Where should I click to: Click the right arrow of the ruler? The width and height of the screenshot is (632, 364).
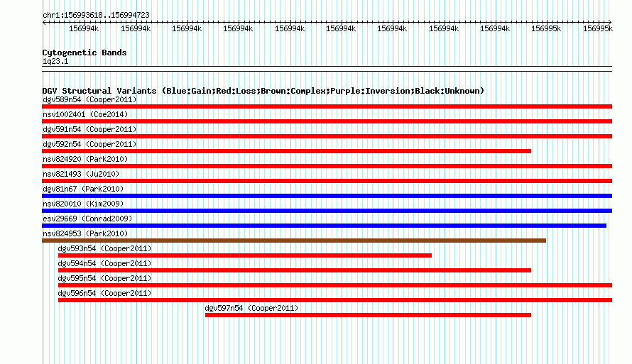coord(610,23)
